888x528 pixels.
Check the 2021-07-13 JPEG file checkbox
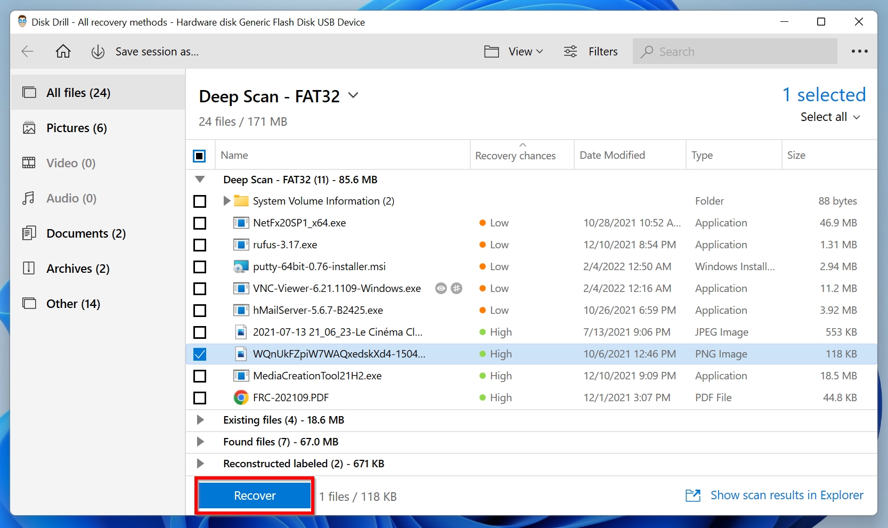tap(200, 332)
